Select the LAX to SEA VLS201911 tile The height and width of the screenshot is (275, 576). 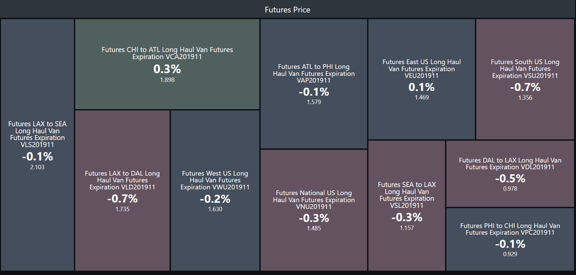[x=37, y=145]
